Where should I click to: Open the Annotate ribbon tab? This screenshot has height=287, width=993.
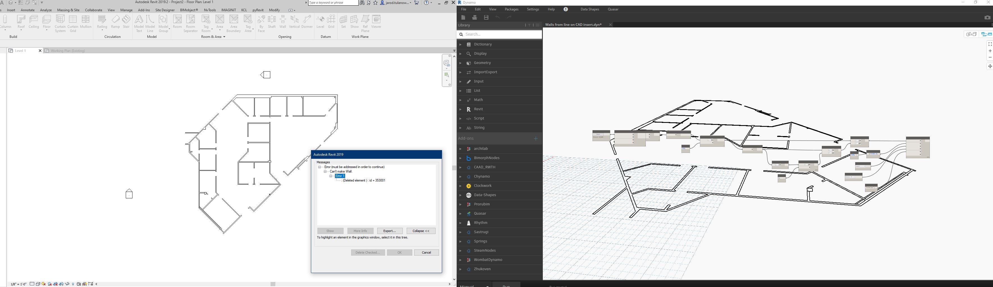coord(28,10)
